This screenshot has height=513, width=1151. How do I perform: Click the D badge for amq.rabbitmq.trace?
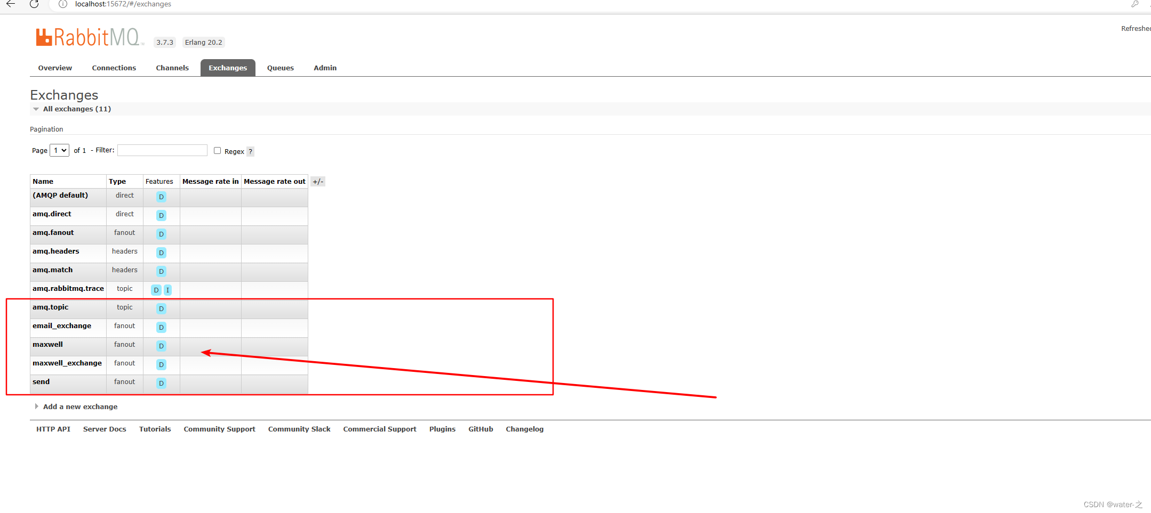(x=156, y=290)
